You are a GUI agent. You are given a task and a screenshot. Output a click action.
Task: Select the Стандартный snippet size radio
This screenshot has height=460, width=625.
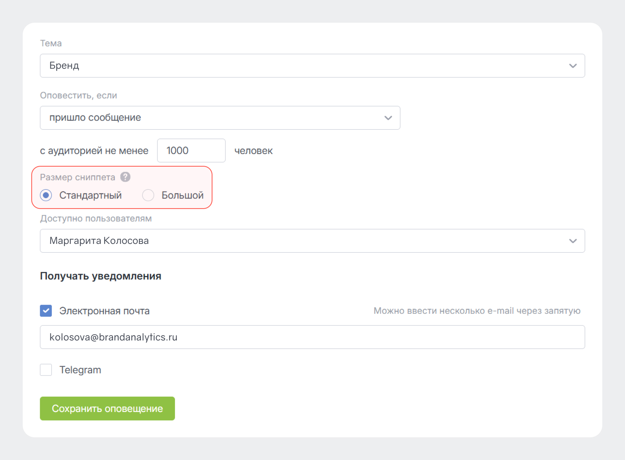pos(46,195)
